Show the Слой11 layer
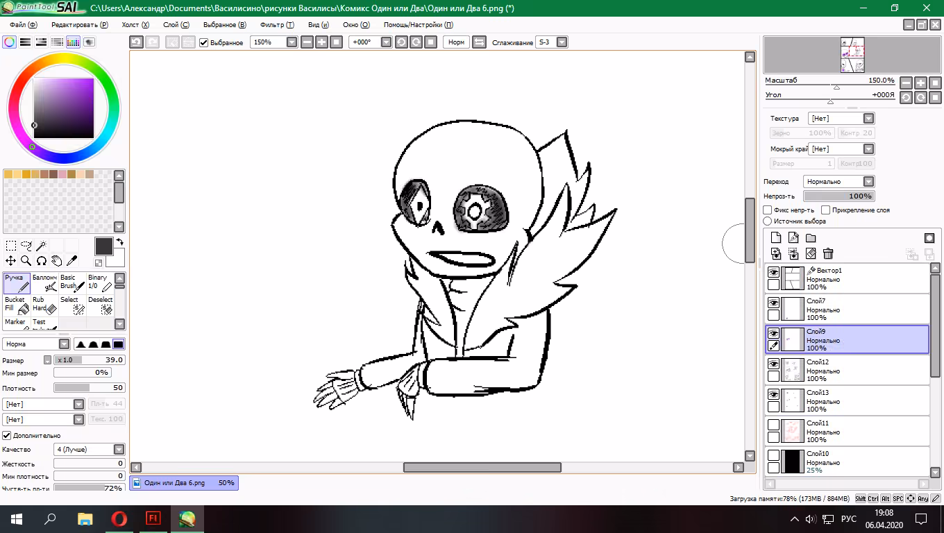 pos(773,425)
